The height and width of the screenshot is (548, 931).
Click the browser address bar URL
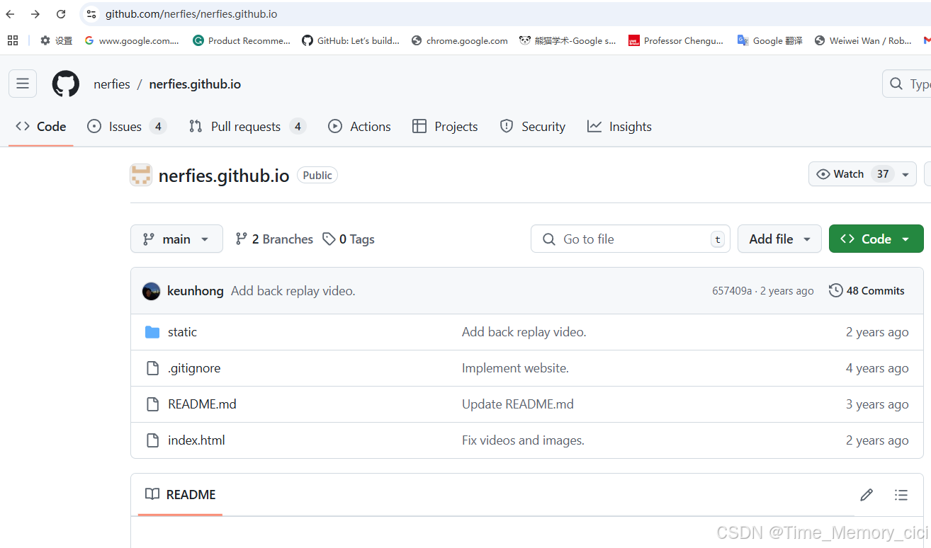[191, 14]
